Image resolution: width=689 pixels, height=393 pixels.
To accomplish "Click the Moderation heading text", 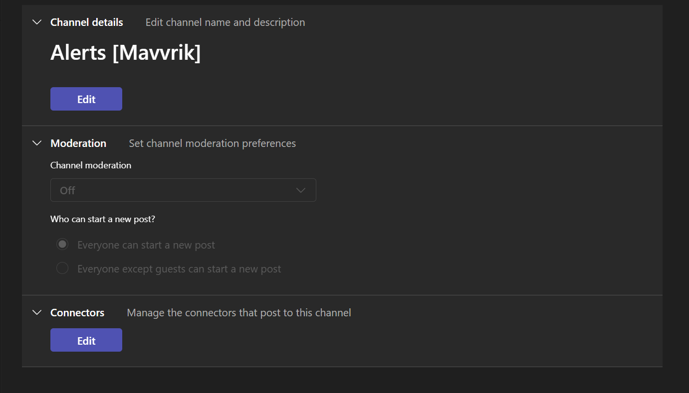I will coord(78,143).
